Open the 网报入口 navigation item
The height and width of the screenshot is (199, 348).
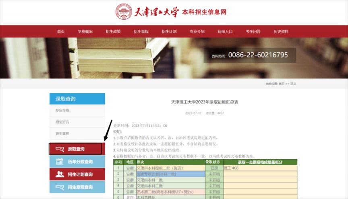[225, 31]
